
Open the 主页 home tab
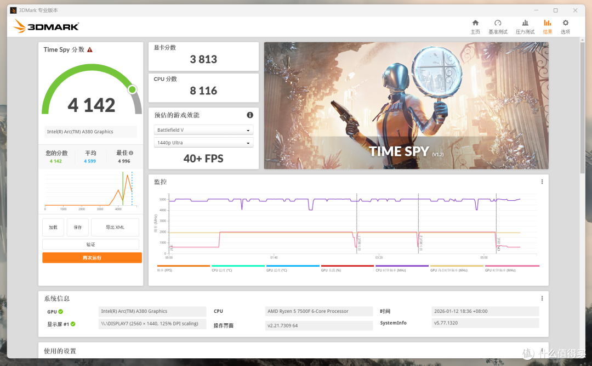(475, 27)
